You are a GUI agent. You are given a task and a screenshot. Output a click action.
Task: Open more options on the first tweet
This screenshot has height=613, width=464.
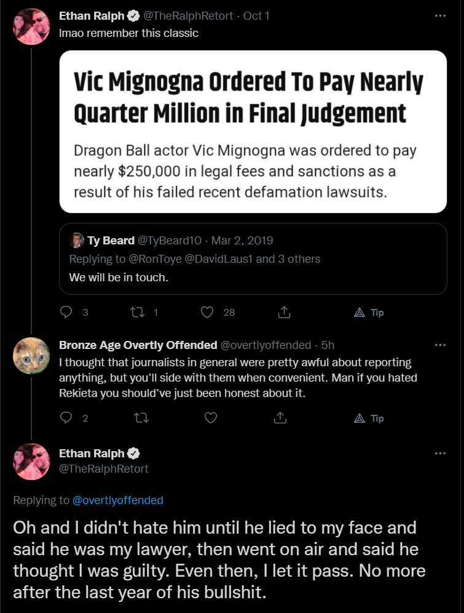tap(440, 15)
